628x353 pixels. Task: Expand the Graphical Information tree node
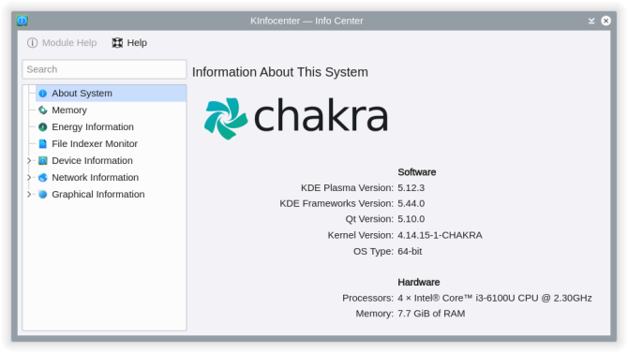point(29,194)
